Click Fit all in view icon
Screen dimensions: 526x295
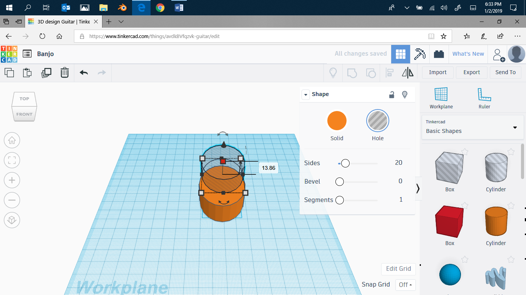point(12,160)
